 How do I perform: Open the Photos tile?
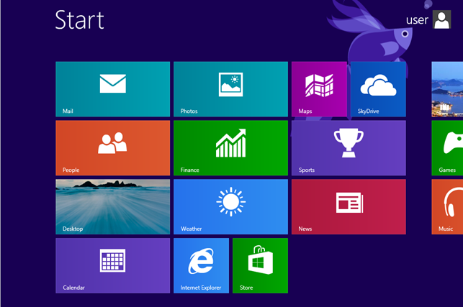230,89
